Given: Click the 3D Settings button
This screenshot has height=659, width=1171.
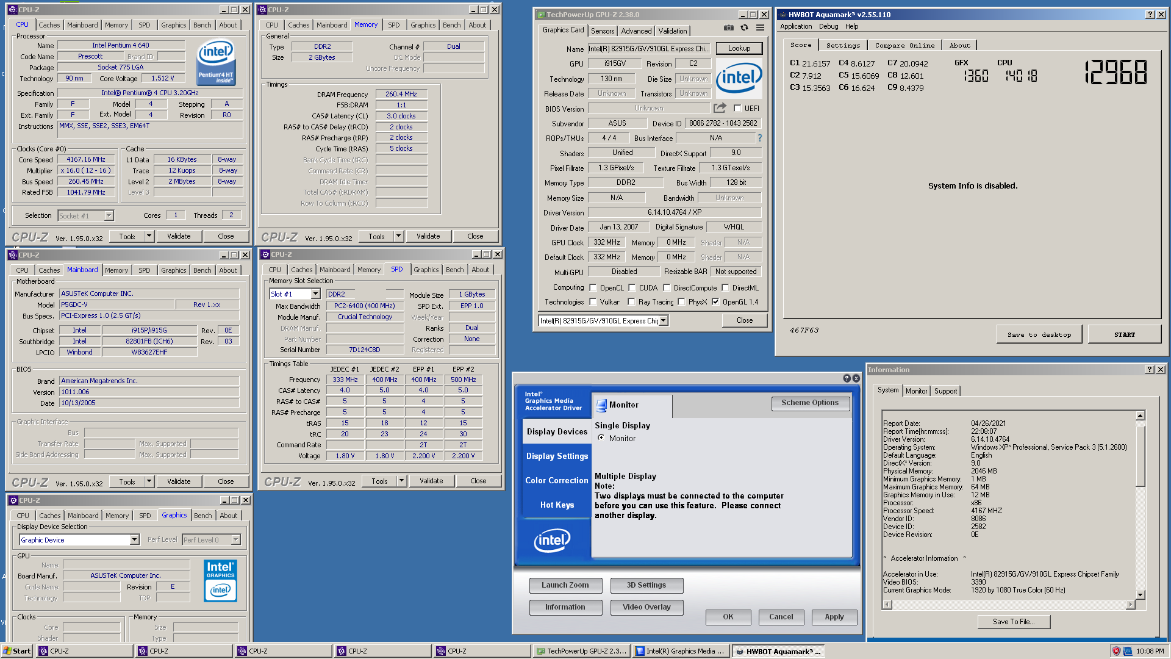Looking at the screenshot, I should click(646, 585).
